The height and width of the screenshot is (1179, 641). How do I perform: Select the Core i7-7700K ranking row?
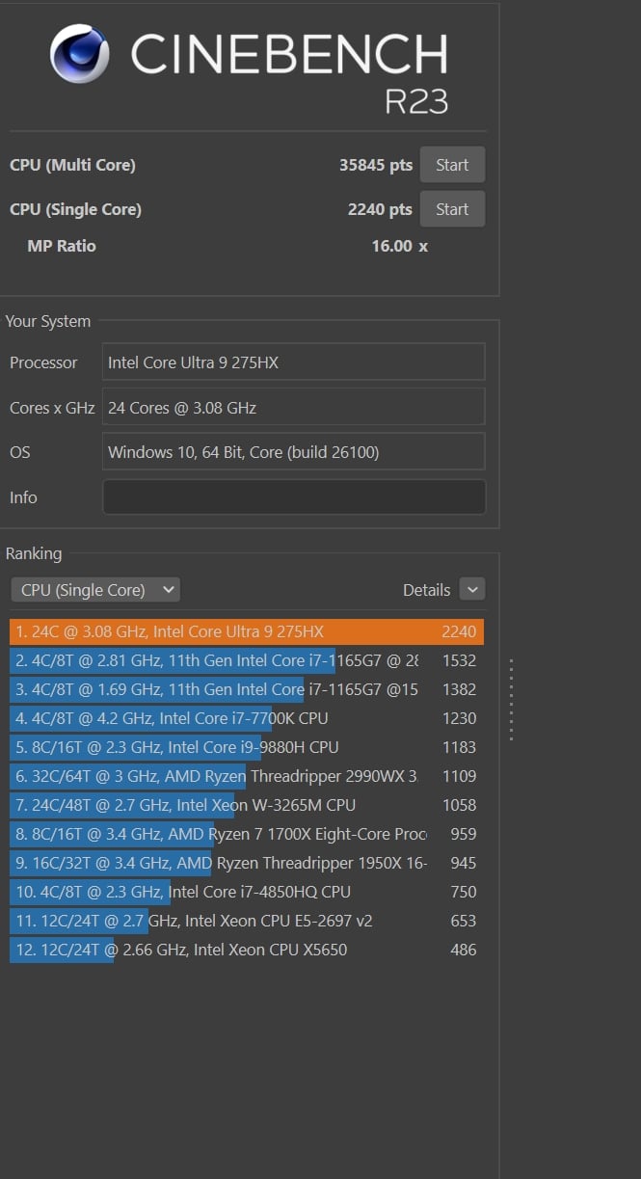coord(246,718)
